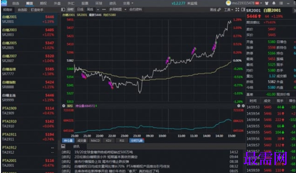The width and height of the screenshot is (296, 173).
Task: Open the account dropdown next to mo219315478
Action: [261, 3]
